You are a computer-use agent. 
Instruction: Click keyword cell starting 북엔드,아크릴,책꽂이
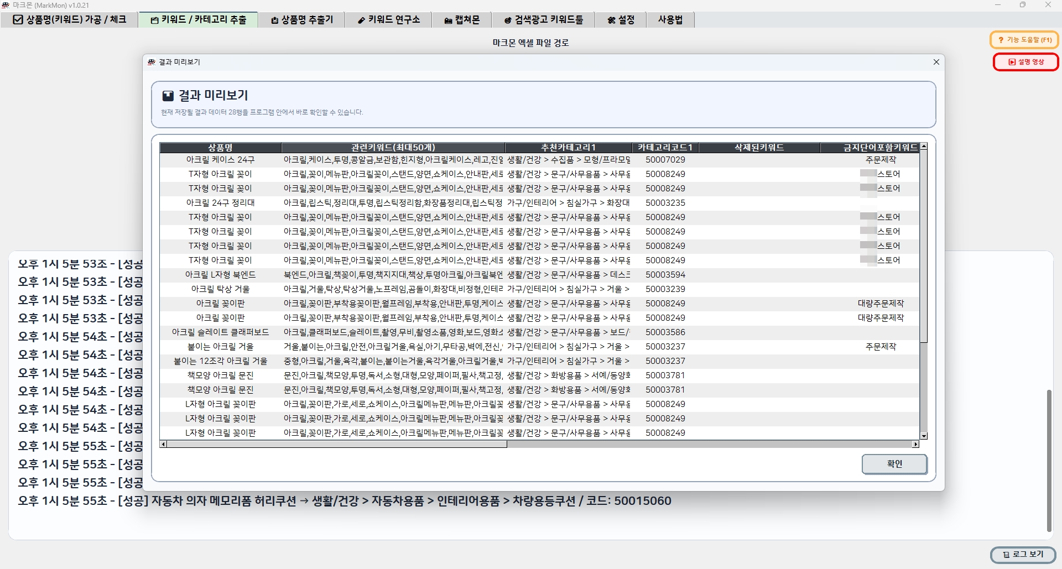[393, 275]
